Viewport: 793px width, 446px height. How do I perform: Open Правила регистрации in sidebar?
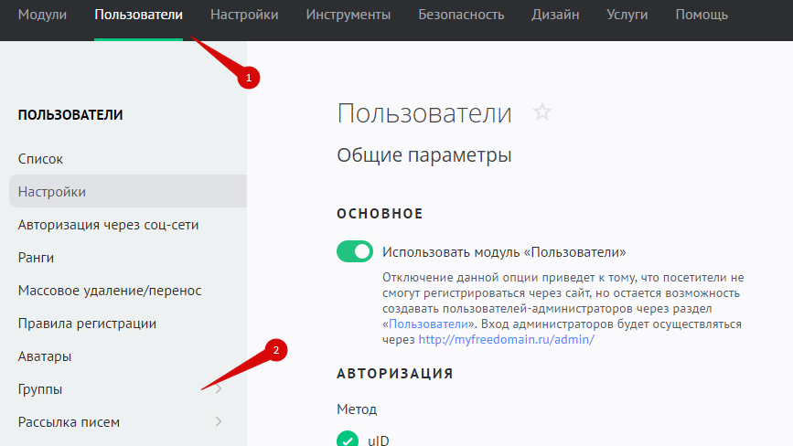click(87, 324)
